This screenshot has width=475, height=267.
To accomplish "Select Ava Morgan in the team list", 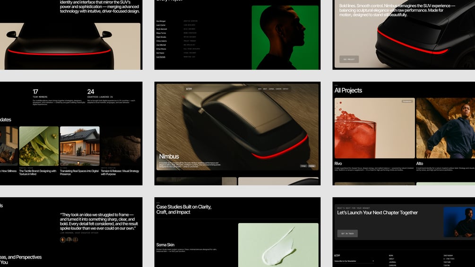I will (161, 21).
